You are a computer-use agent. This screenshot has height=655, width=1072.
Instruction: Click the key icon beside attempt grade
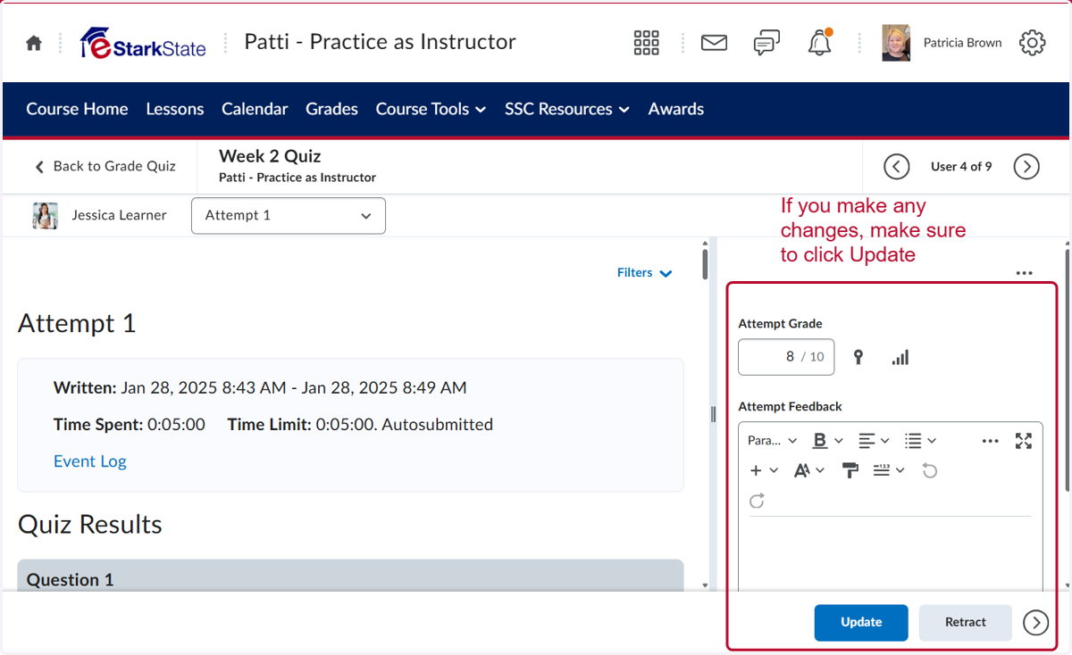pos(858,357)
